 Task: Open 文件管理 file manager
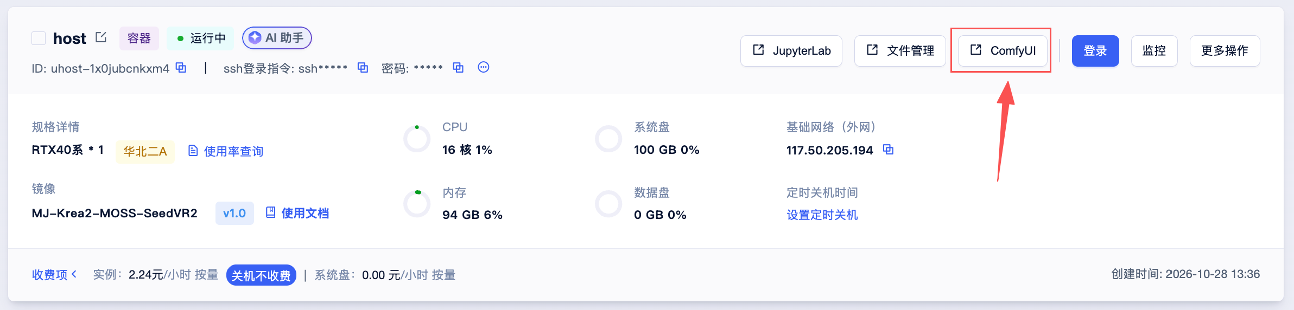[x=900, y=51]
